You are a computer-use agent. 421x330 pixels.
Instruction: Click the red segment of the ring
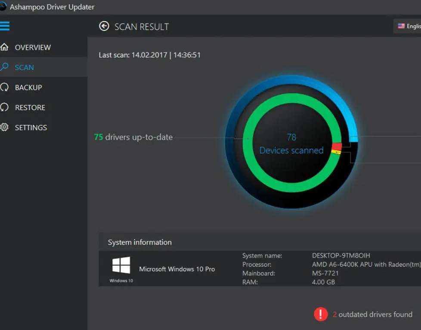pyautogui.click(x=337, y=146)
